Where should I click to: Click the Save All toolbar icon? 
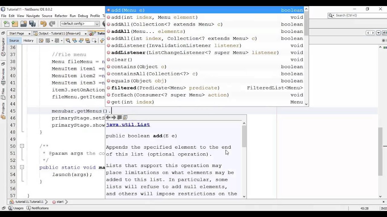(32, 24)
